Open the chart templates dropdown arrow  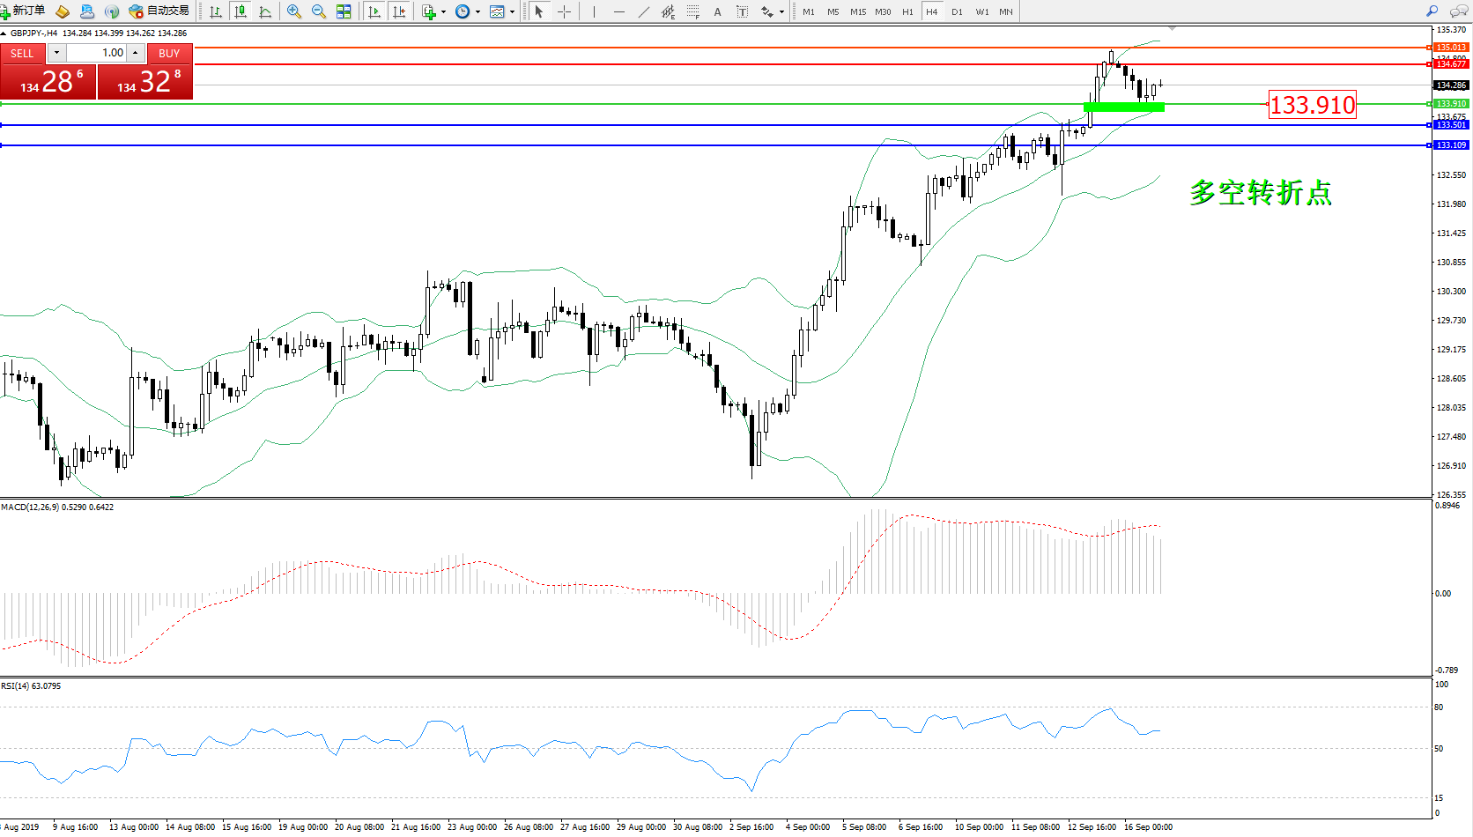point(512,11)
